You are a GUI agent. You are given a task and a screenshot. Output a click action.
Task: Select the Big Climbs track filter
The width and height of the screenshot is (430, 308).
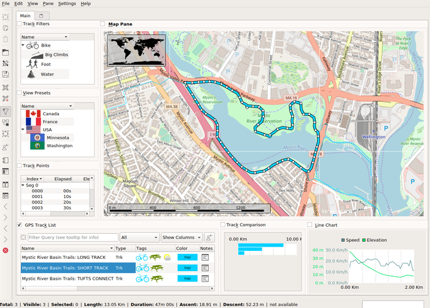56,55
